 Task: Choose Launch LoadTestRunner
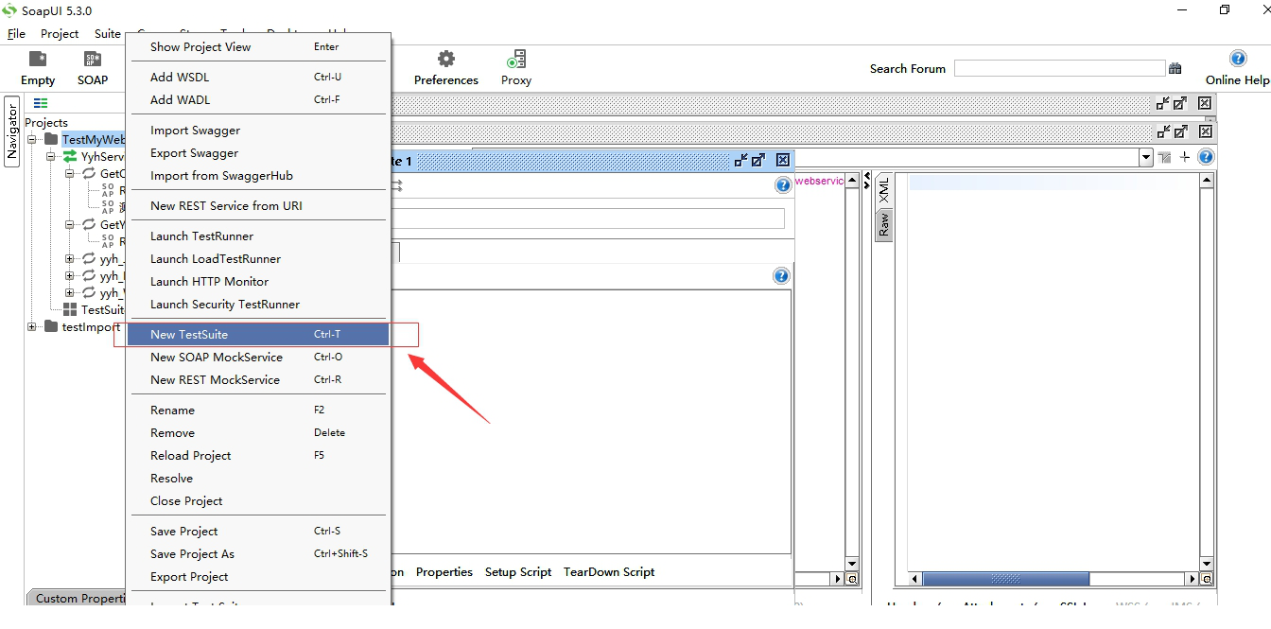[x=257, y=258]
